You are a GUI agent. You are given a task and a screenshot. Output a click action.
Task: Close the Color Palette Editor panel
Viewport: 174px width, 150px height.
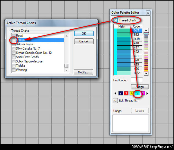coord(148,13)
